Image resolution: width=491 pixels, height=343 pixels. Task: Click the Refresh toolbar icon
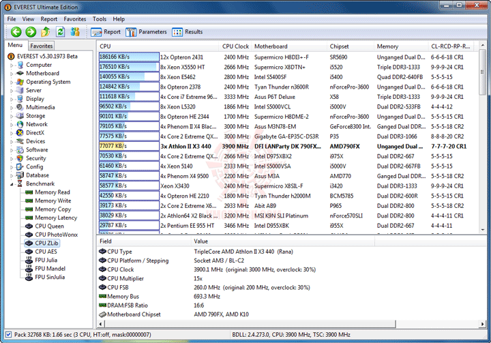pyautogui.click(x=60, y=31)
